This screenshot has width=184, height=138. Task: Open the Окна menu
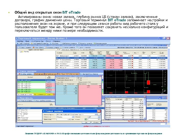click(48, 41)
